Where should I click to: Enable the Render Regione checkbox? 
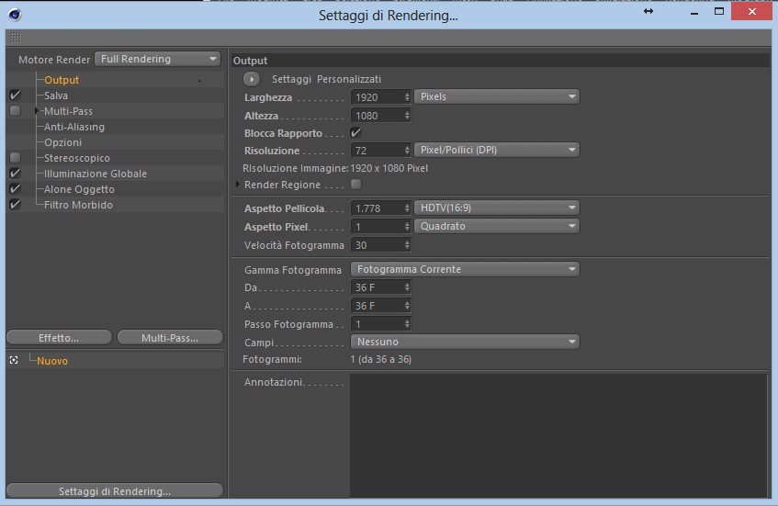[x=355, y=184]
